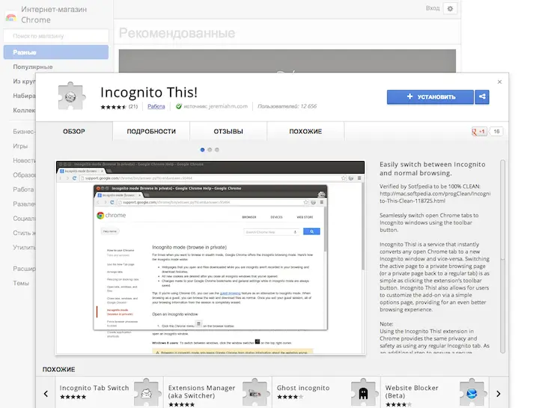The image size is (539, 408).
Task: Select Популярные in the store sidebar
Action: (x=33, y=67)
